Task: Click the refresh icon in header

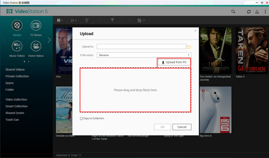Action: coord(249,11)
